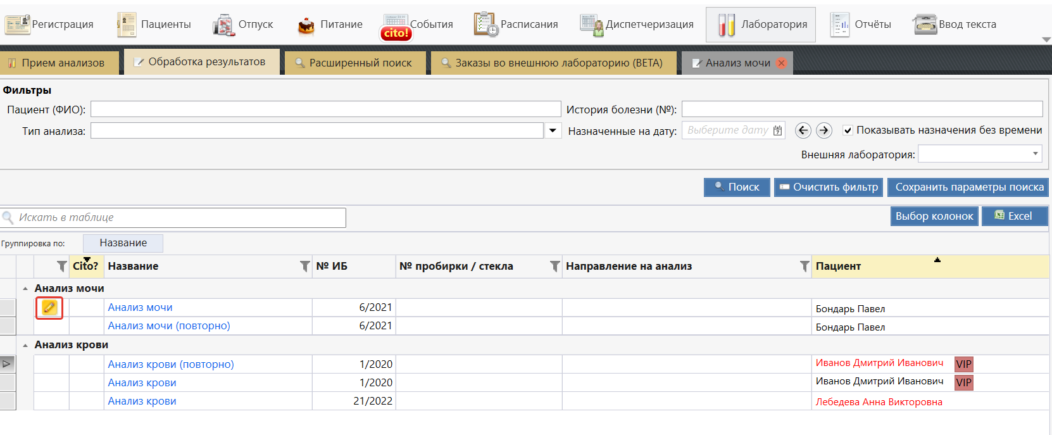Screen dimensions: 1052x435
Task: Click the yellow pencil edit icon
Action: click(x=49, y=308)
